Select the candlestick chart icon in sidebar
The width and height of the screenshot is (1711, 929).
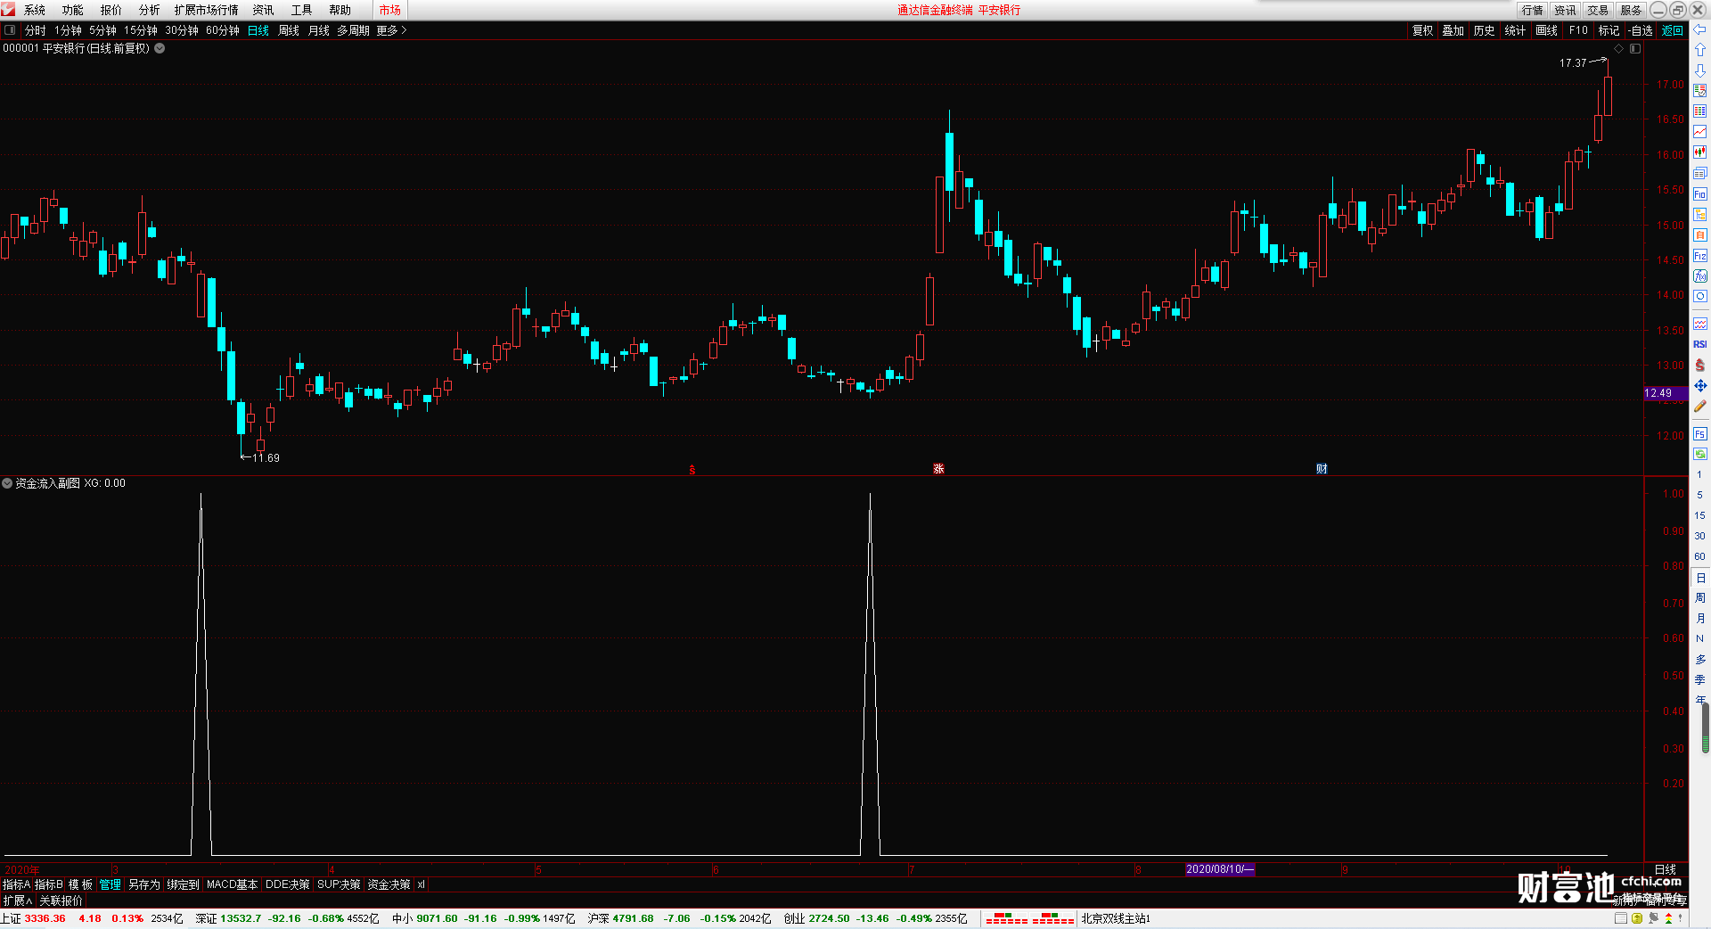pos(1699,152)
